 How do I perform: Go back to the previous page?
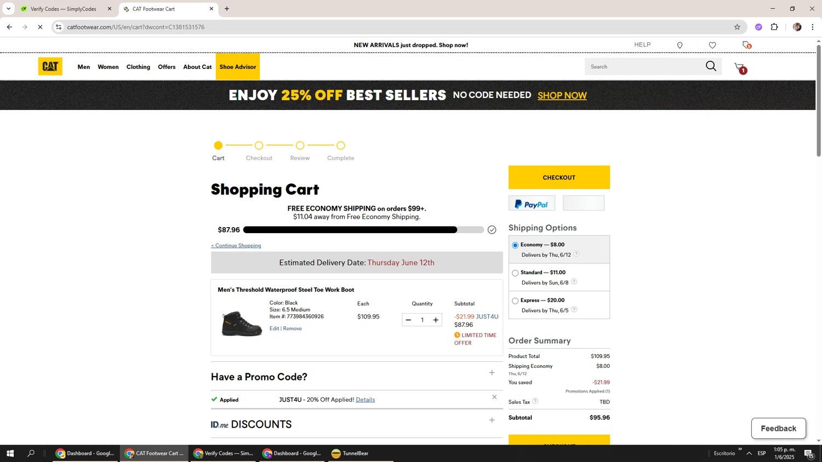coord(9,27)
